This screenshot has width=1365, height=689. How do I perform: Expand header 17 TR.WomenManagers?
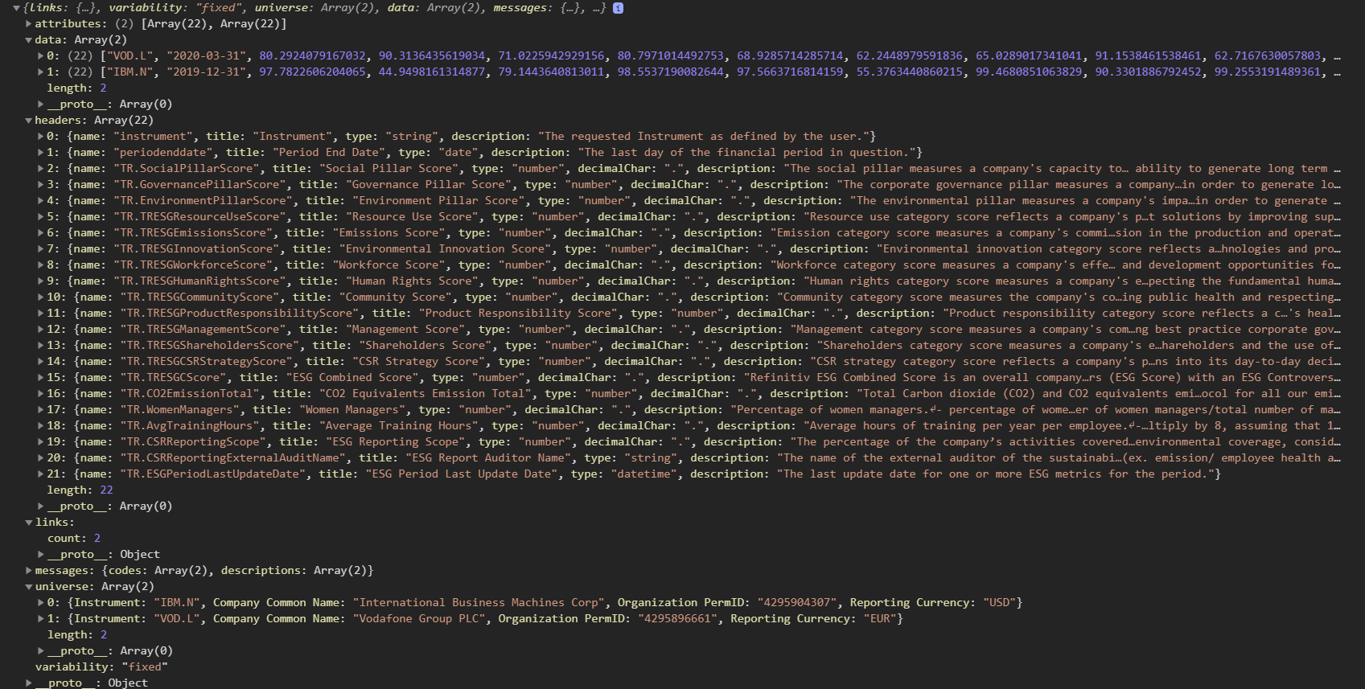[41, 410]
